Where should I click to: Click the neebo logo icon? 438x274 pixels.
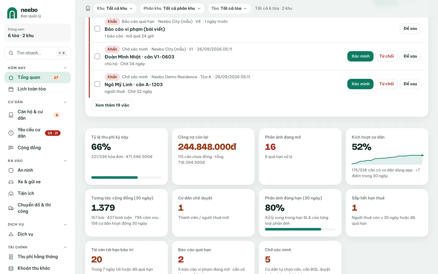coord(12,13)
